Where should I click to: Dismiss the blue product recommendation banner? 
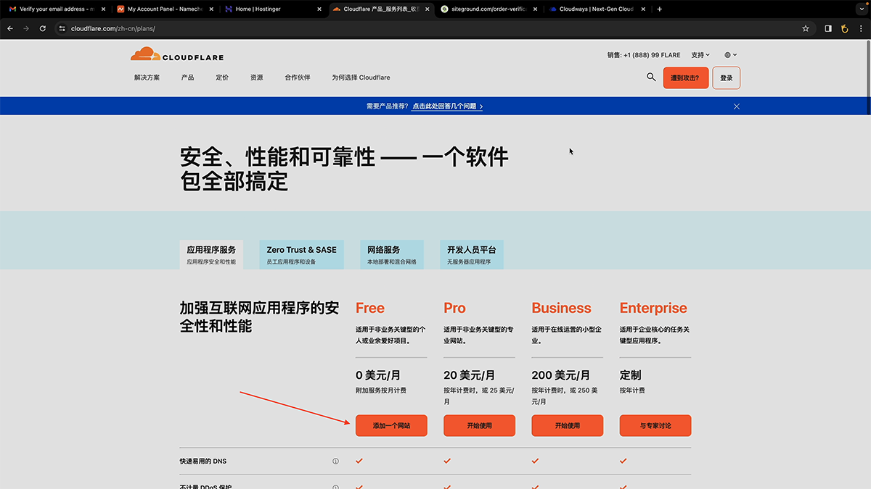[737, 106]
